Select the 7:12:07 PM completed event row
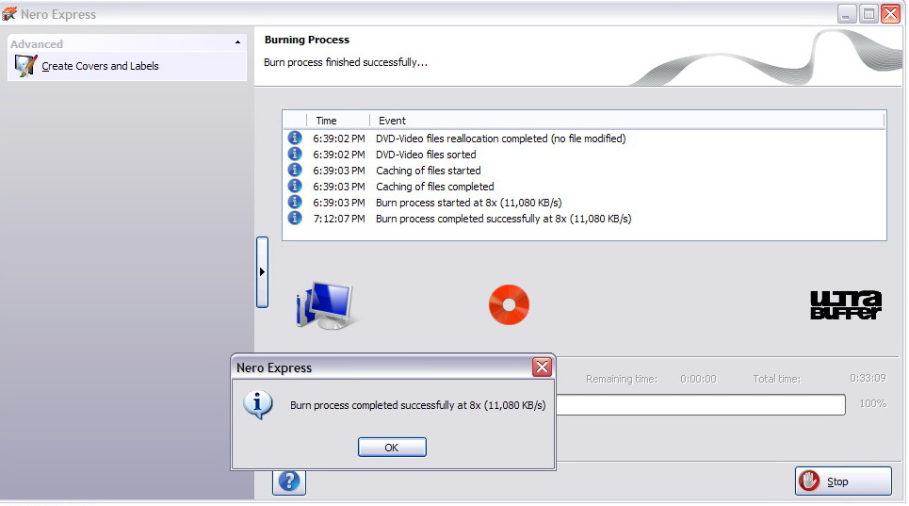This screenshot has height=506, width=909. [x=584, y=219]
